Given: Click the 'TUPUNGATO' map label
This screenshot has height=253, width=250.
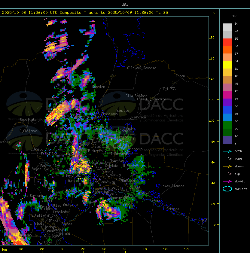Looking at the screenshot, I should (x=49, y=209).
